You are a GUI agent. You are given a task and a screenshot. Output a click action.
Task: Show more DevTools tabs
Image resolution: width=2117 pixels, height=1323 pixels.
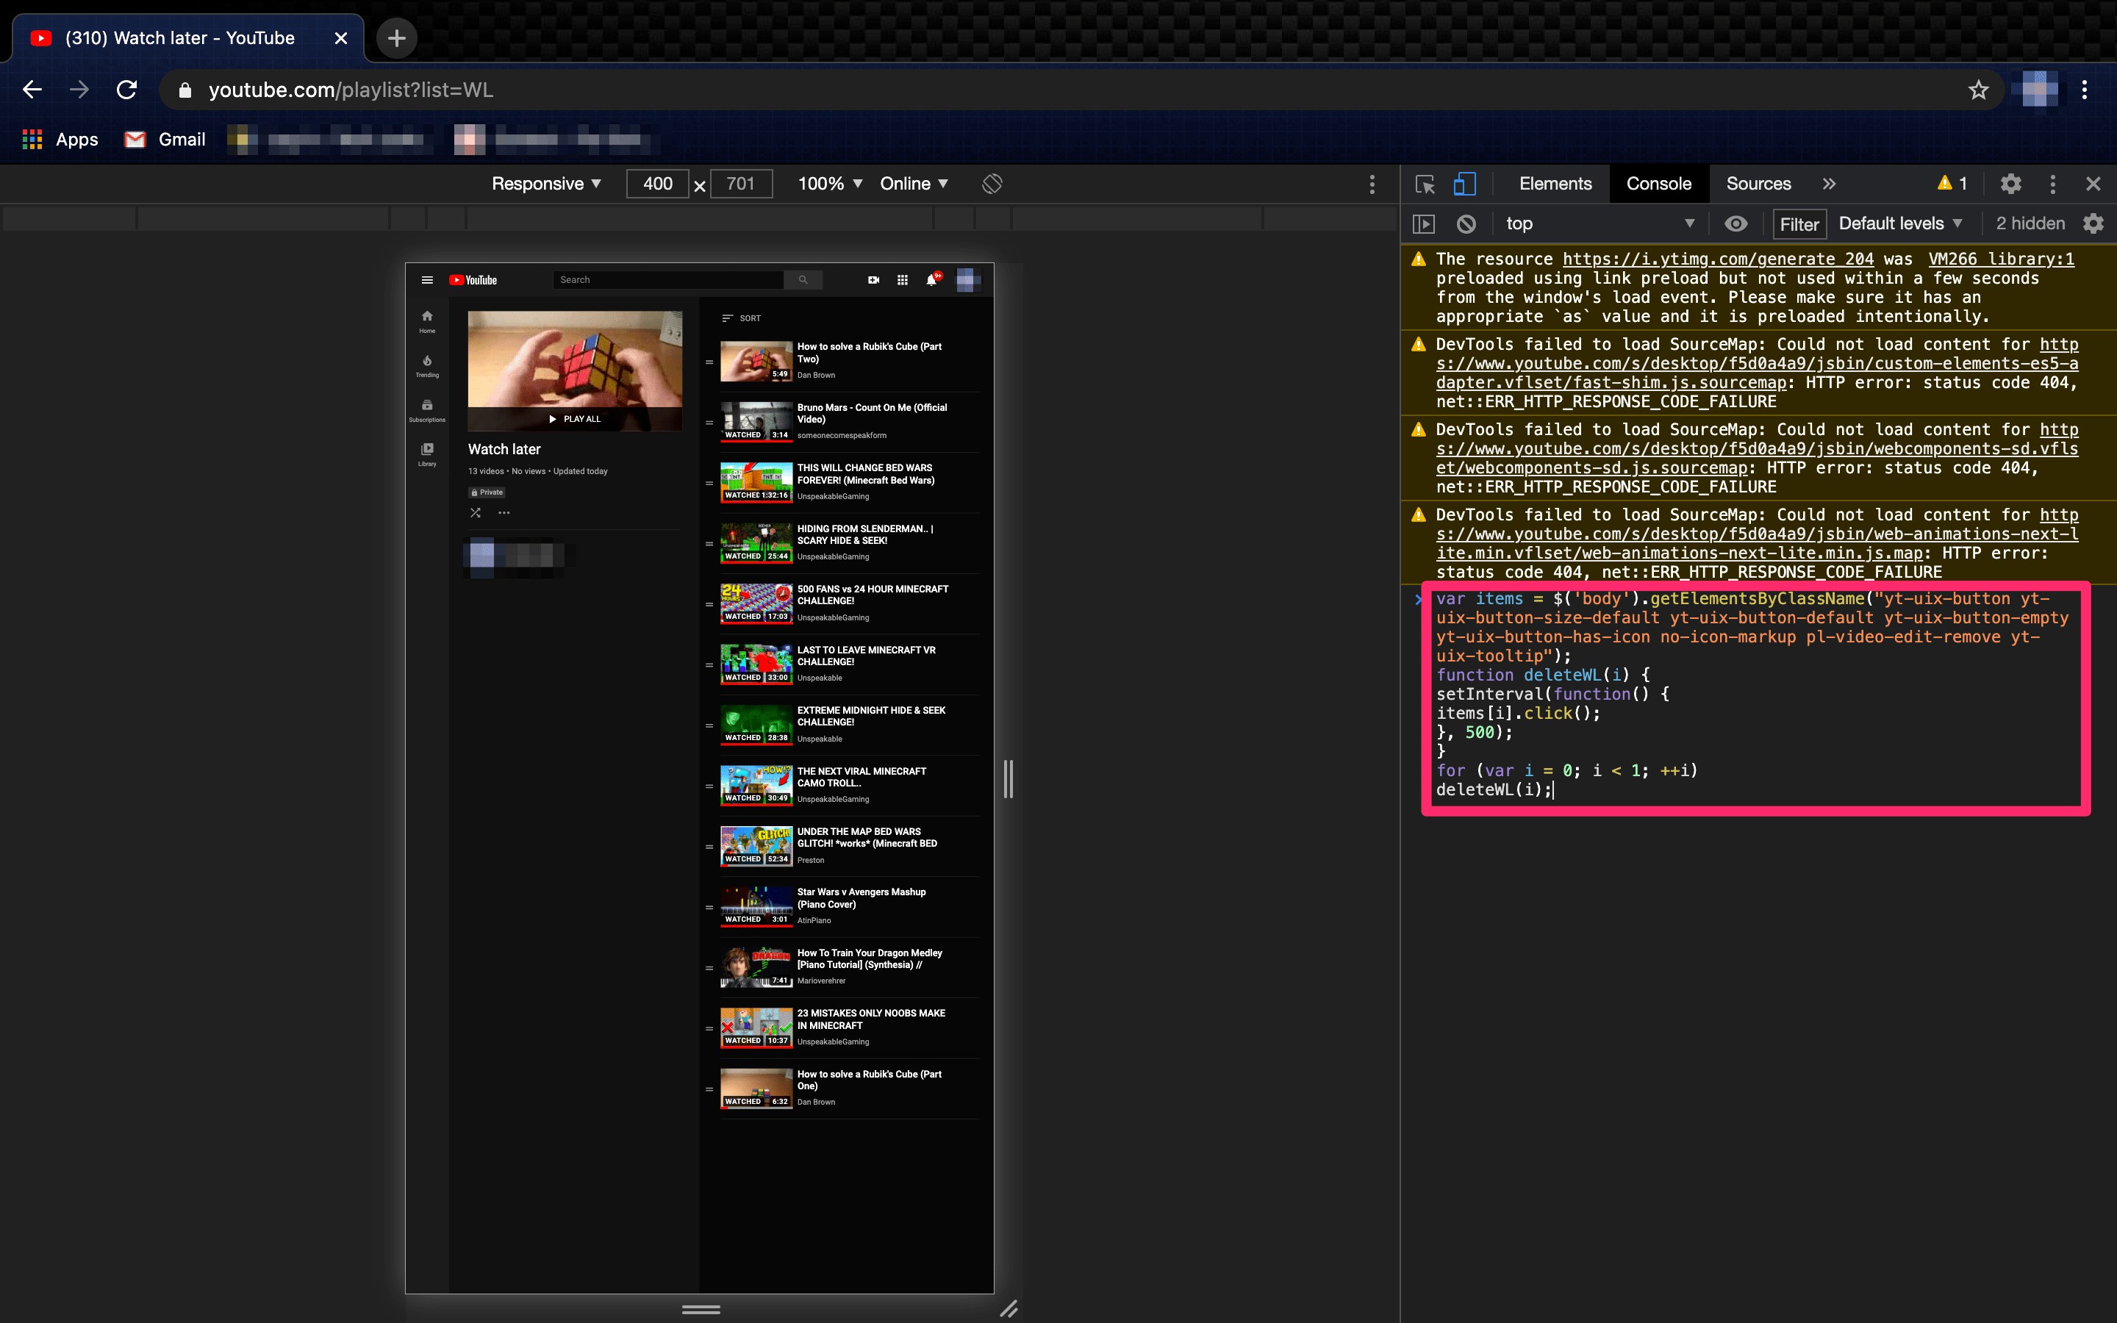coord(1829,184)
